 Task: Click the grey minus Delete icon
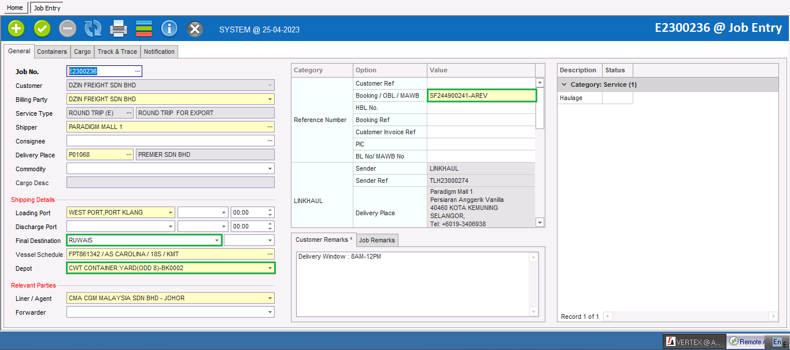point(68,28)
